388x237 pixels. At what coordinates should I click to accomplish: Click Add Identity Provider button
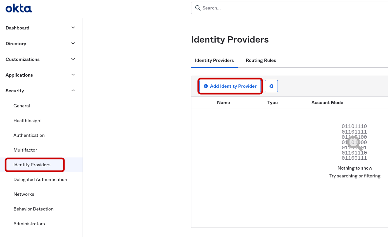[x=230, y=86]
